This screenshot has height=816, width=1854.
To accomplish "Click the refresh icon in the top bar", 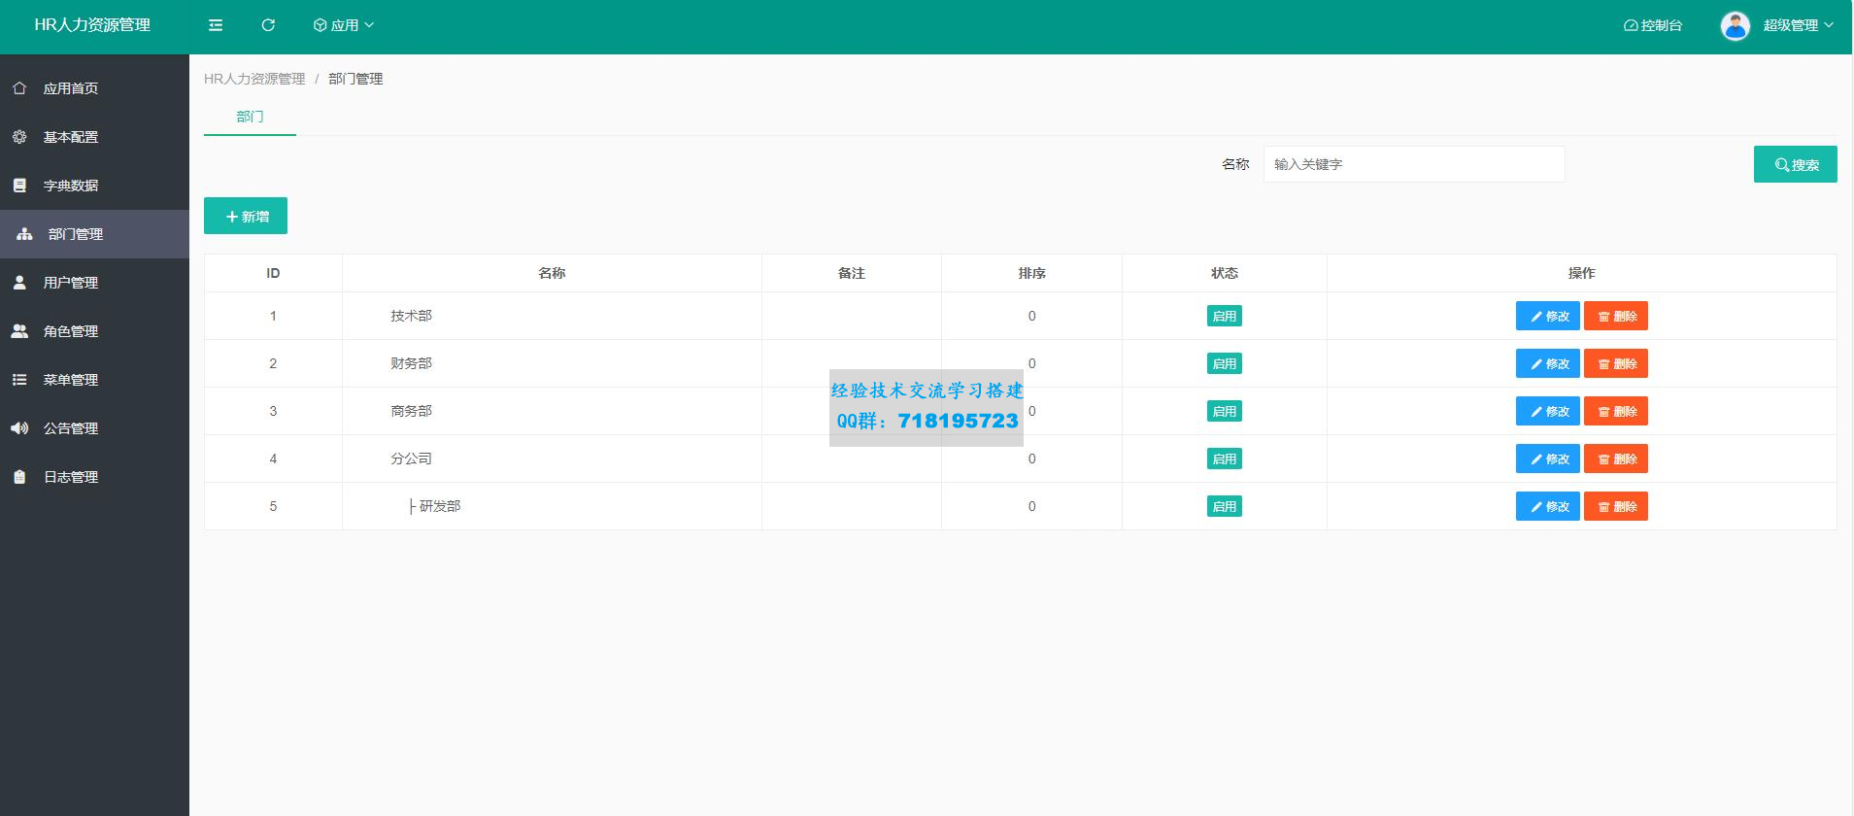I will pos(268,25).
